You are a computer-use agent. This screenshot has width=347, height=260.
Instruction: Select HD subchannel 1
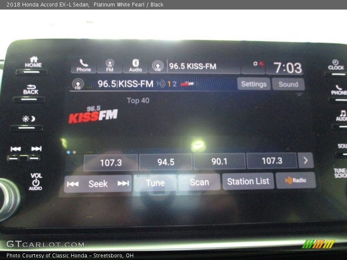tap(169, 84)
